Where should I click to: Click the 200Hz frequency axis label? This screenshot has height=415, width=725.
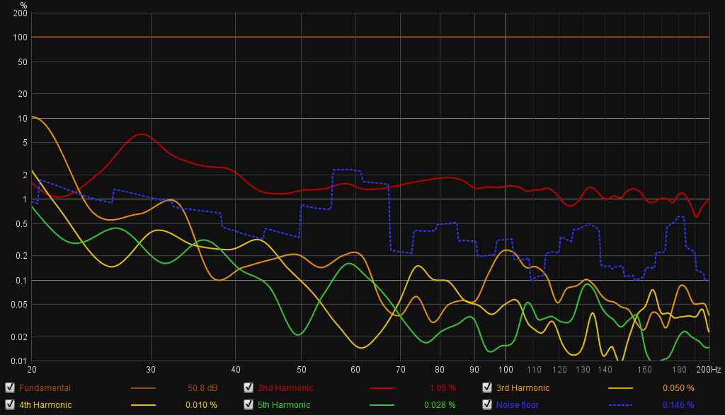708,370
